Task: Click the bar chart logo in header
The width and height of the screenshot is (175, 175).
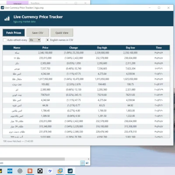Action: click(x=7, y=18)
